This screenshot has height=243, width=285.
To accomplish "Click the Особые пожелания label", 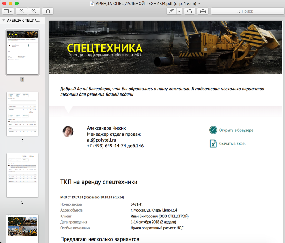I will click(x=75, y=228).
